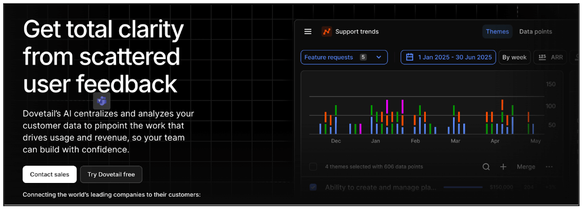This screenshot has width=585, height=211.
Task: Click the progress bar in theme row
Action: [x=463, y=187]
